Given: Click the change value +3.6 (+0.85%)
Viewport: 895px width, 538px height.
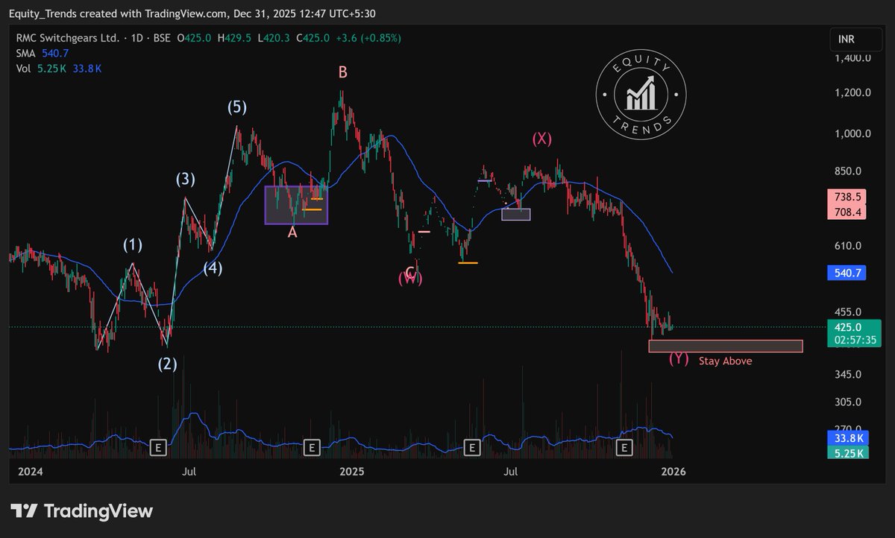Looking at the screenshot, I should point(367,38).
